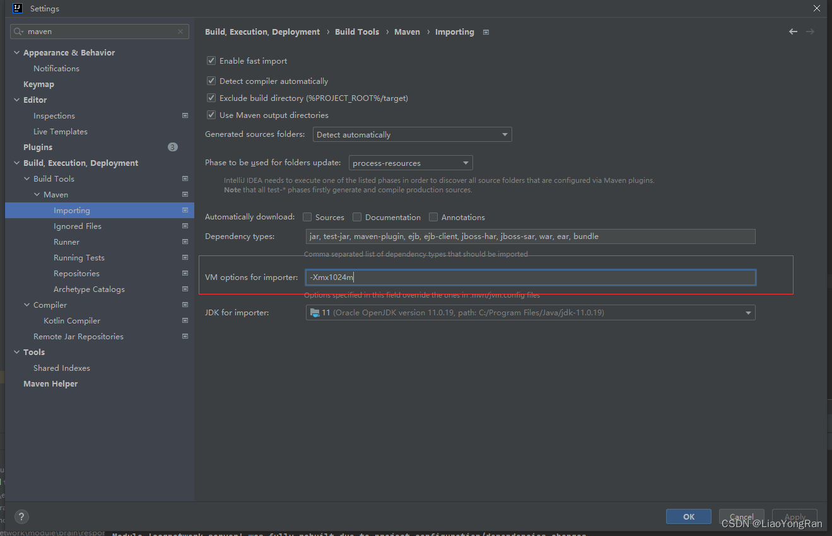Click project icon on Remote Jar Repositories row
The height and width of the screenshot is (536, 832).
pyautogui.click(x=185, y=337)
